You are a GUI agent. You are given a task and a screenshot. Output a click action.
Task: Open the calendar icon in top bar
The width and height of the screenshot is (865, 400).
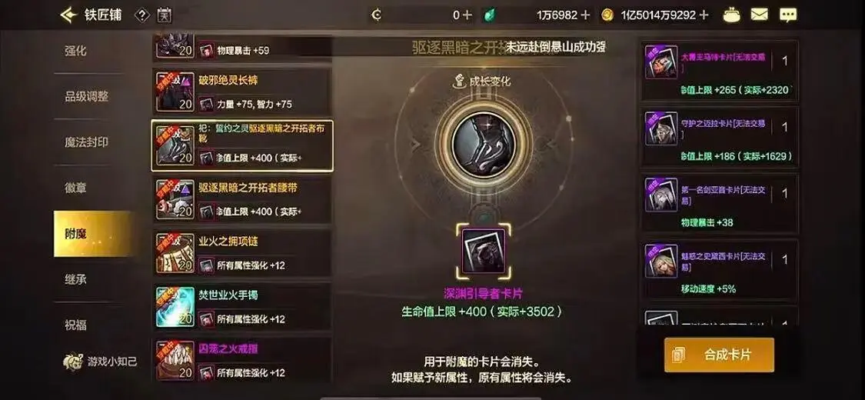pos(165,15)
